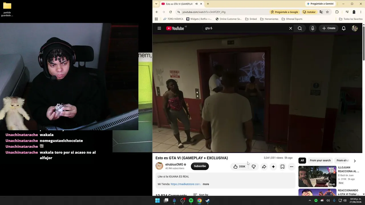Expand the video description with 'more'

206,184
